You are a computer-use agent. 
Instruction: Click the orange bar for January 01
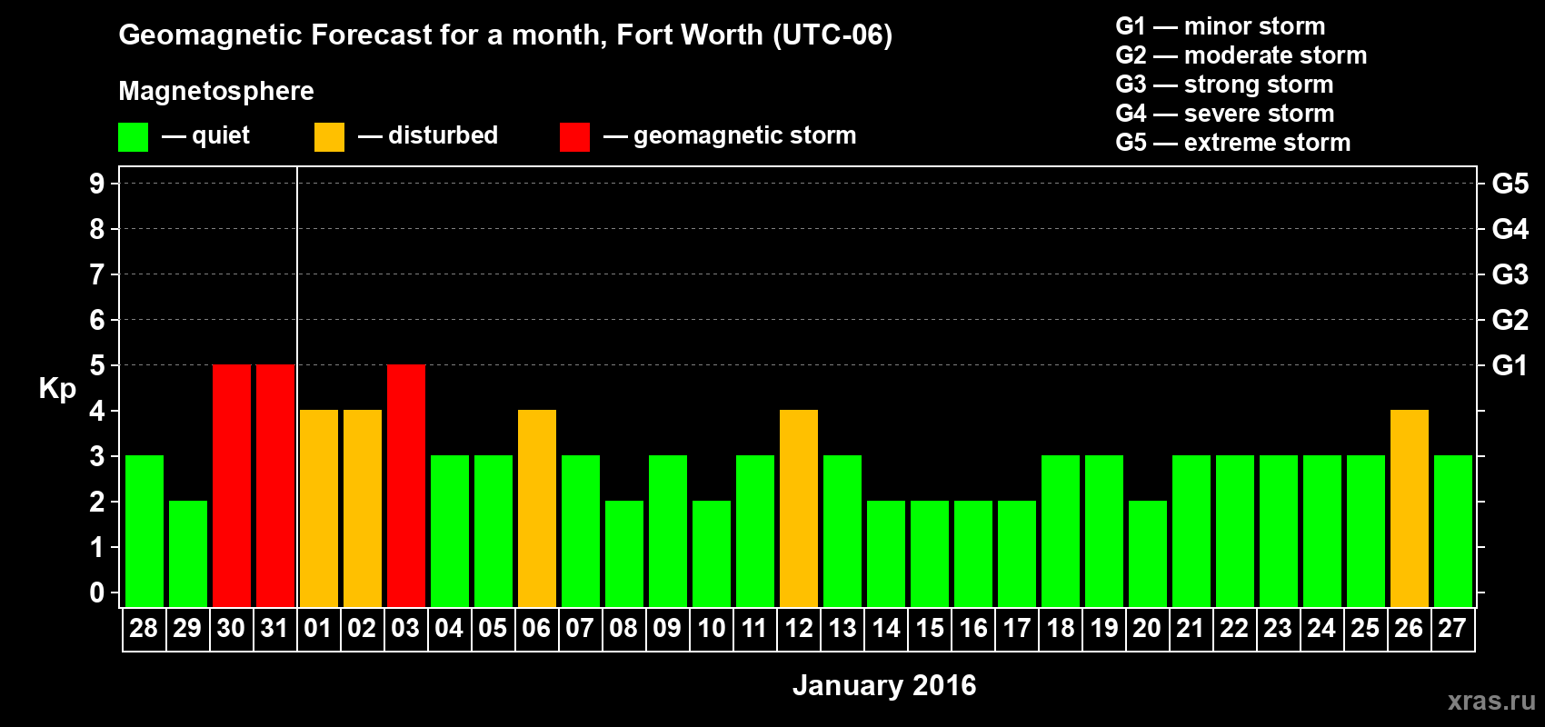point(319,509)
